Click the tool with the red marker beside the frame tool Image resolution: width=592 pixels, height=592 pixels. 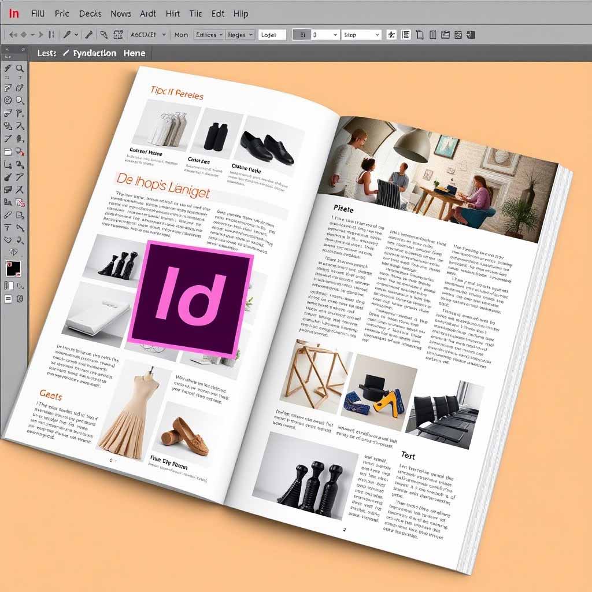point(20,152)
